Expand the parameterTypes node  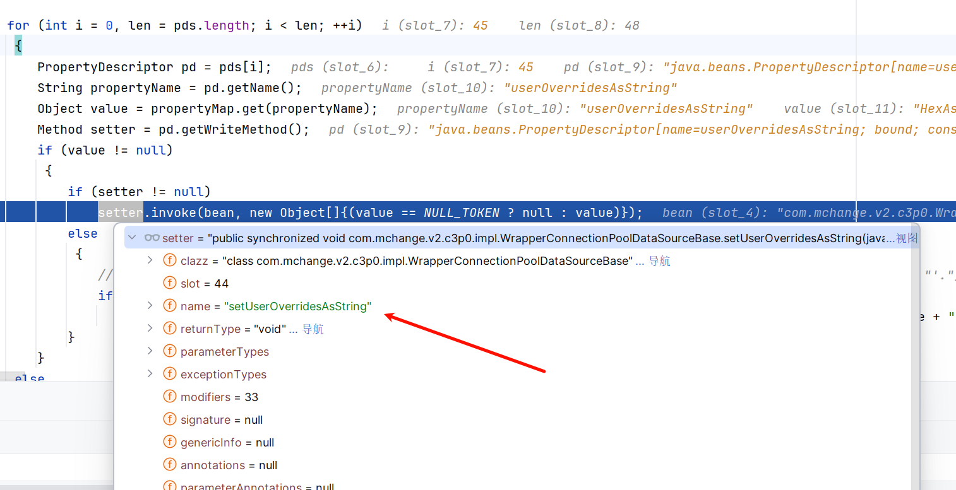(x=150, y=351)
